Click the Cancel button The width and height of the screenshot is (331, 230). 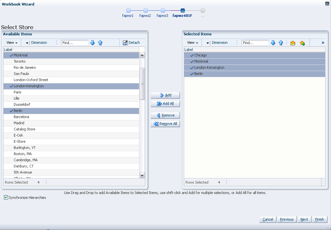pyautogui.click(x=268, y=220)
